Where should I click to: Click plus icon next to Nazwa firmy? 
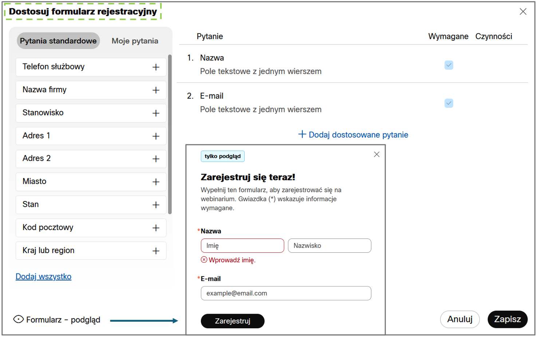pyautogui.click(x=156, y=90)
